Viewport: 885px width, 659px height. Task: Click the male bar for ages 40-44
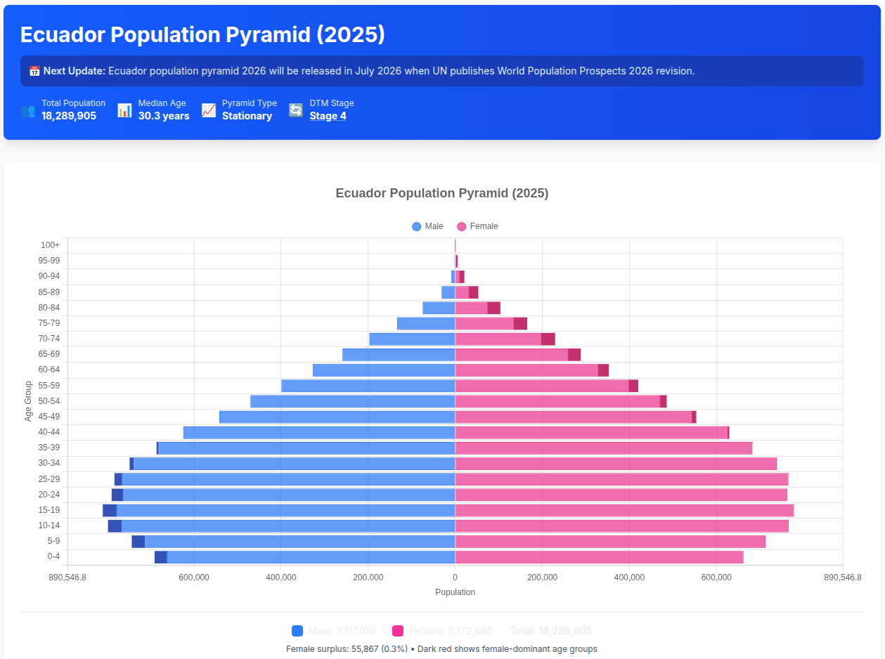point(319,433)
